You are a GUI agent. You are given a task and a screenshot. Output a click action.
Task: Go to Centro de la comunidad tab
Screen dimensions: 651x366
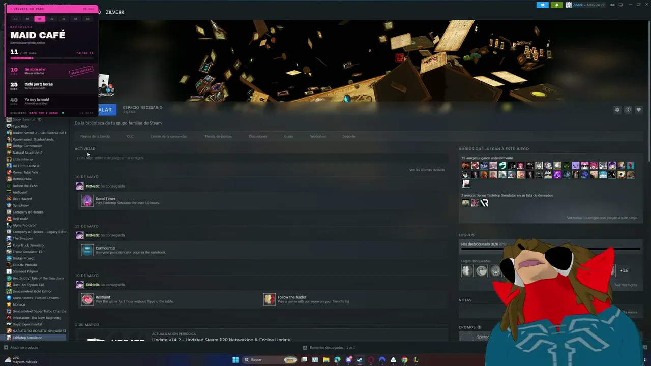tap(169, 136)
